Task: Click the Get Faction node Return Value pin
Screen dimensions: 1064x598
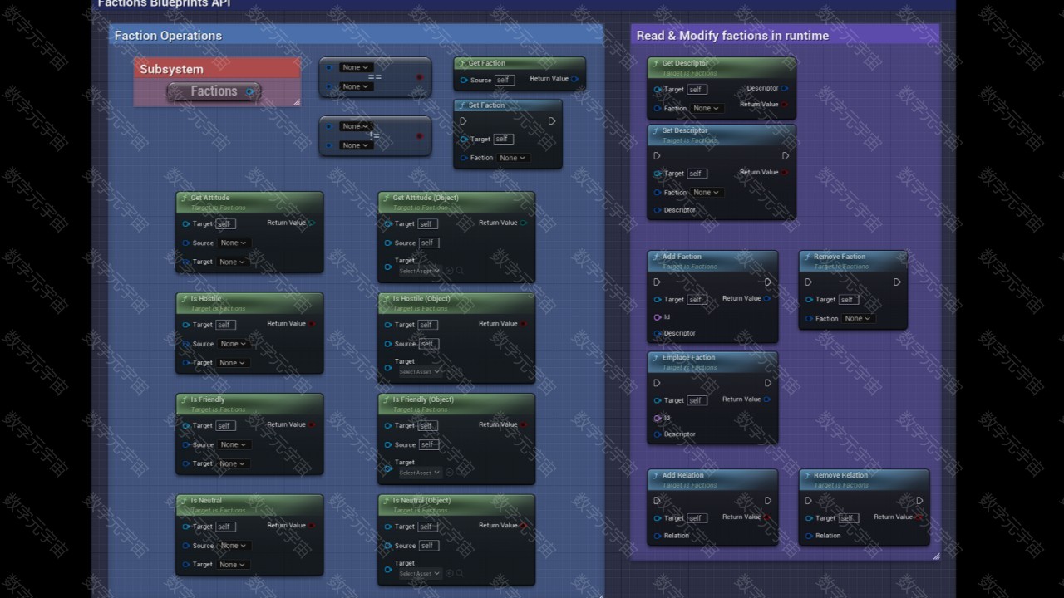Action: coord(574,79)
